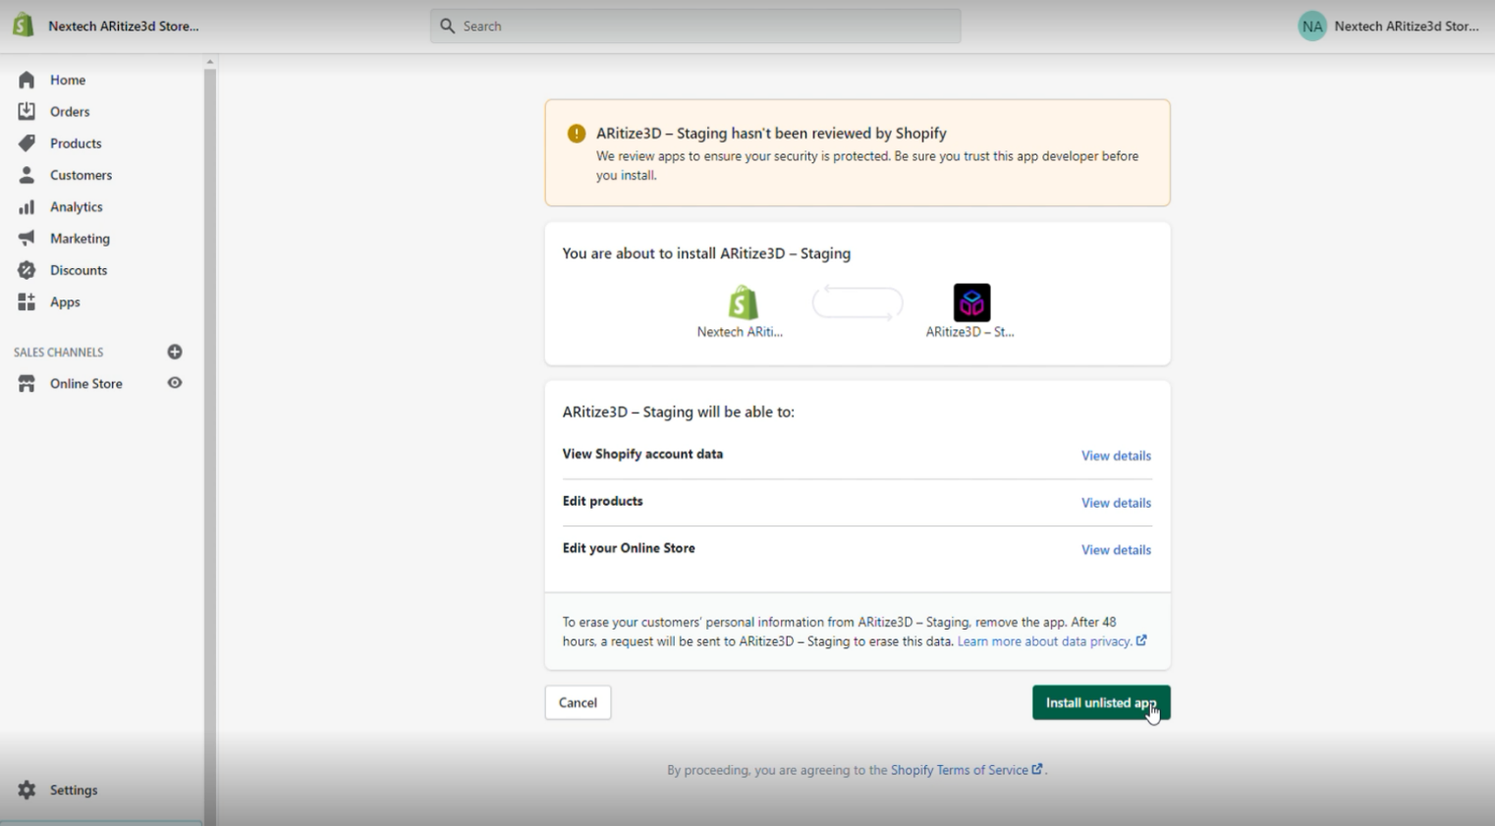
Task: Click the Marketing megaphone icon
Action: (x=27, y=239)
